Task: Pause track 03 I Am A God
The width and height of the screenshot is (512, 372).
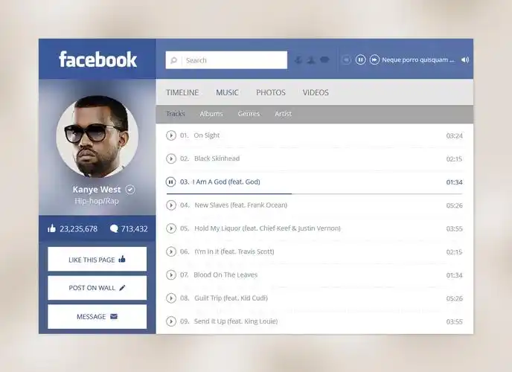Action: [x=170, y=182]
